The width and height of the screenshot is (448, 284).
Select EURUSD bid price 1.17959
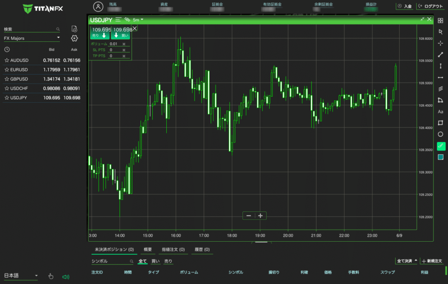tap(51, 69)
